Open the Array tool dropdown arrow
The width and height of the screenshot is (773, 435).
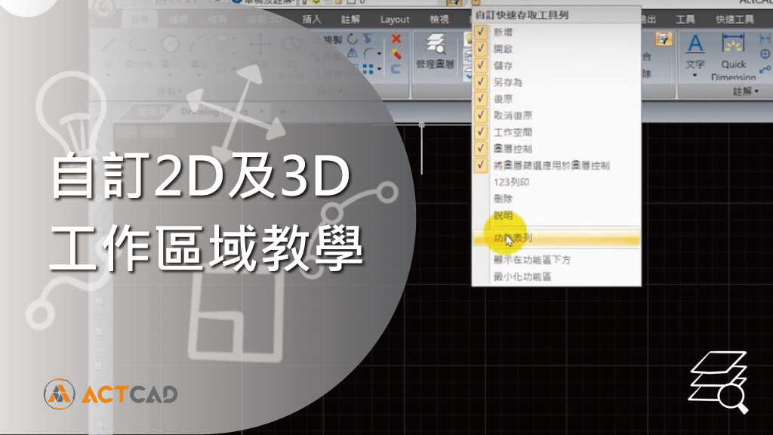point(379,69)
